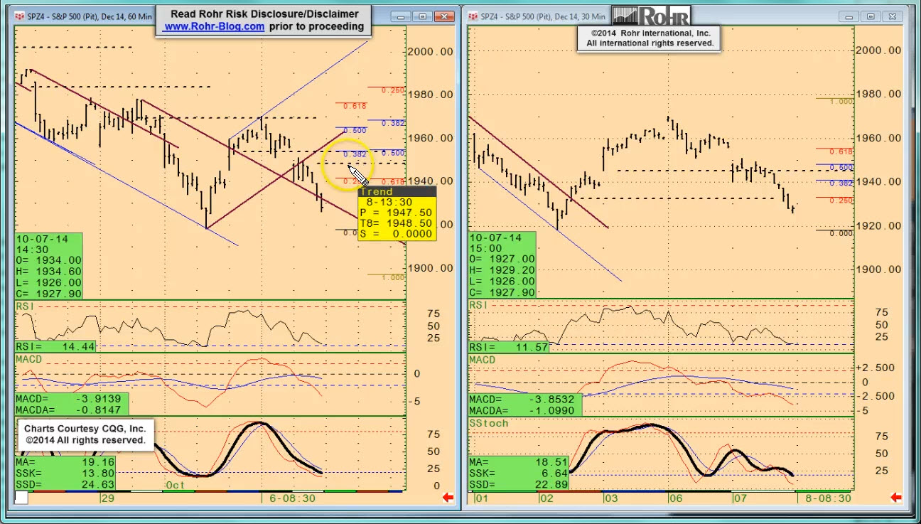921x524 pixels.
Task: Click the Rohr logo
Action: [x=650, y=16]
